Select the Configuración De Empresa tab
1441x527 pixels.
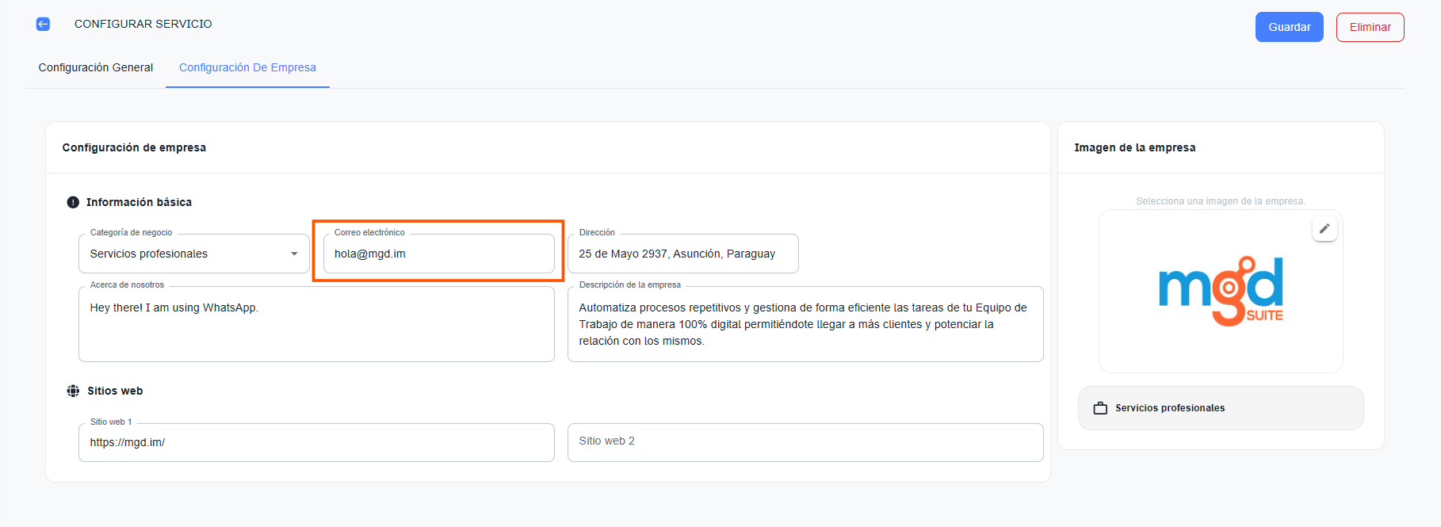coord(247,67)
